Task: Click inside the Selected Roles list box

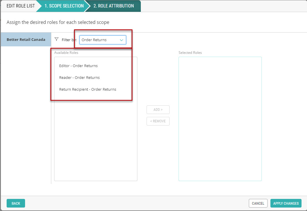Action: click(x=220, y=119)
